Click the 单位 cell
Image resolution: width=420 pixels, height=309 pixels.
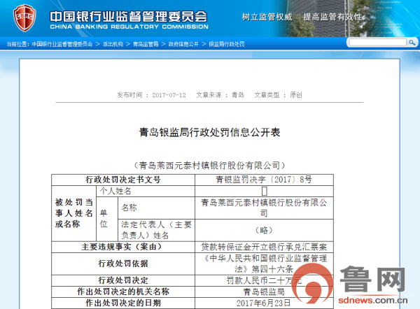point(107,219)
